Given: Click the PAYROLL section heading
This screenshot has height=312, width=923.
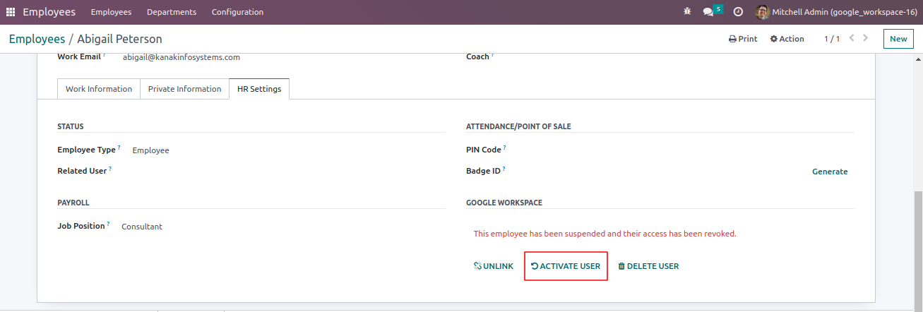Looking at the screenshot, I should [x=73, y=203].
